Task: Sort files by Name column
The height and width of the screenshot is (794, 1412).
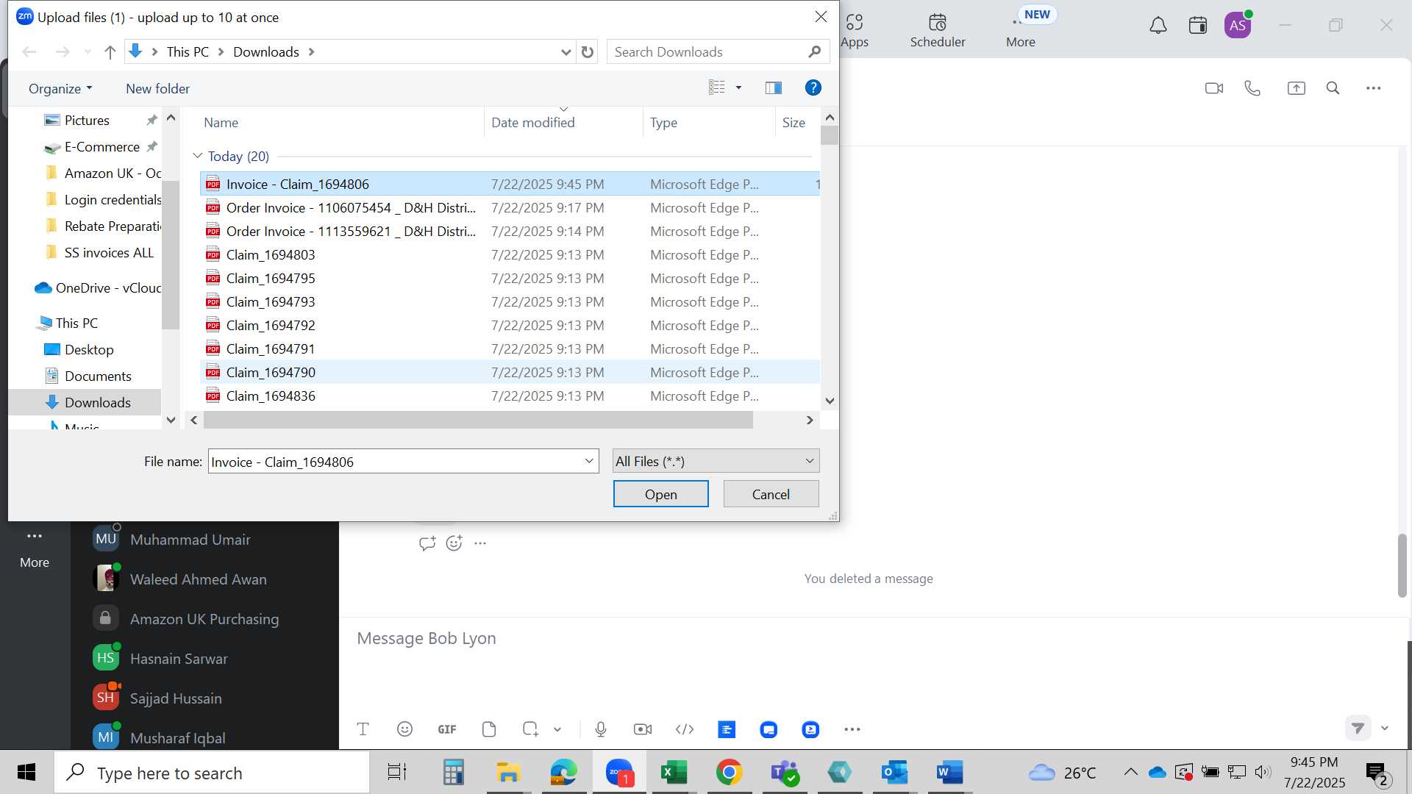Action: click(221, 123)
